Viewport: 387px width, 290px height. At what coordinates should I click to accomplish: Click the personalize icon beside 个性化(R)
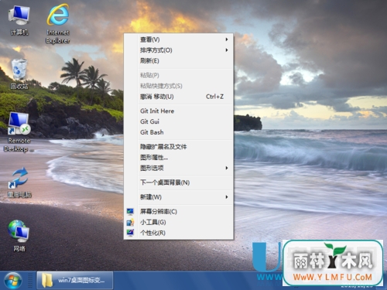(x=130, y=233)
